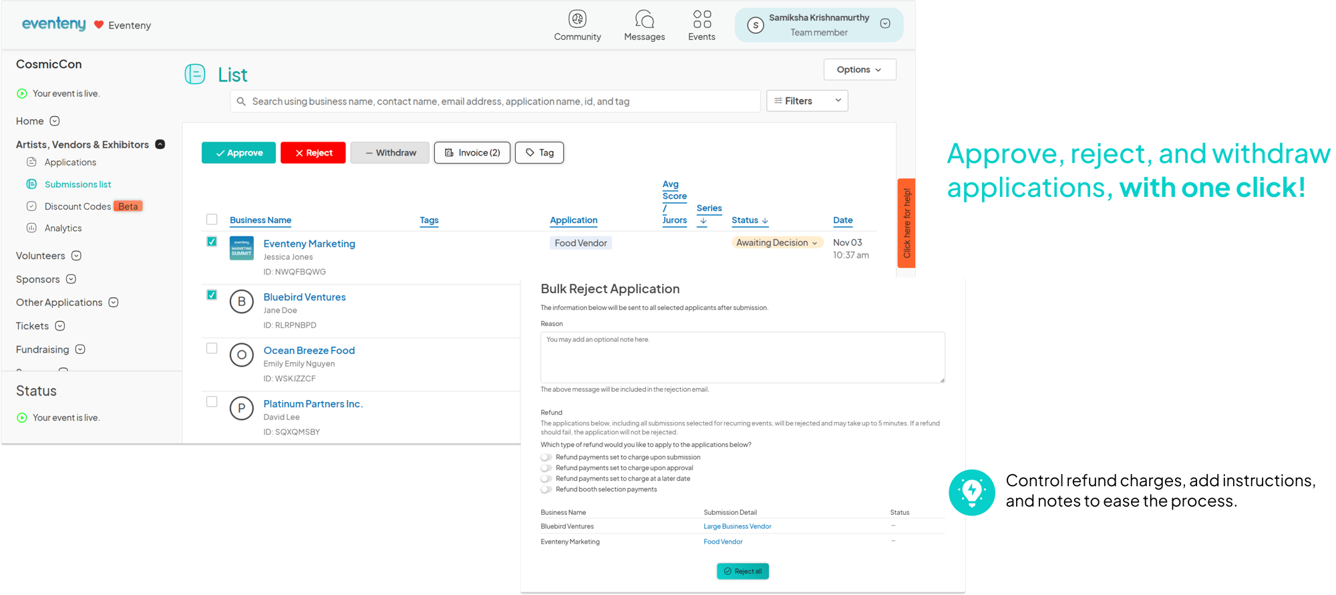Screen dimensions: 1336x595
Task: Click the red Reject button
Action: [313, 153]
